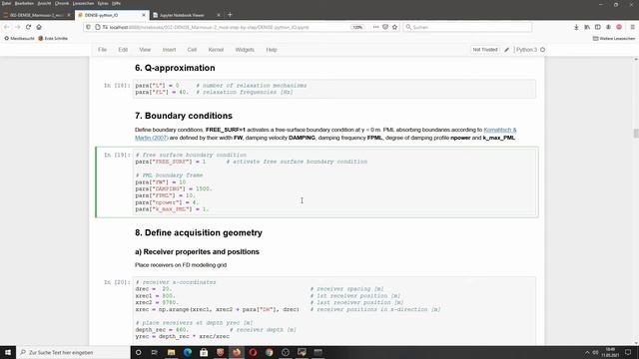Screen dimensions: 639x359
Task: Open Firefox Chronik menu
Action: (62, 3)
